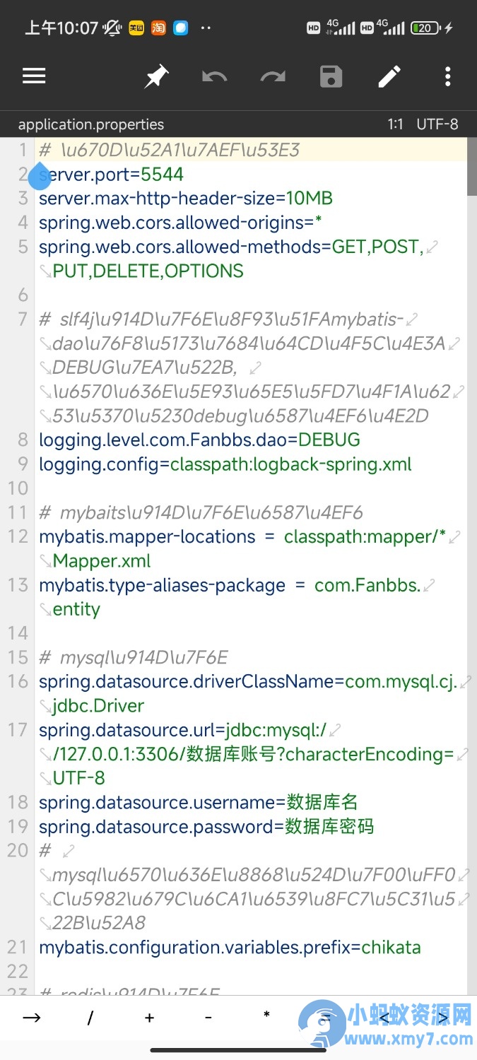Select line number 16 in gutter
Screen dimensions: 477x1060
tap(18, 681)
